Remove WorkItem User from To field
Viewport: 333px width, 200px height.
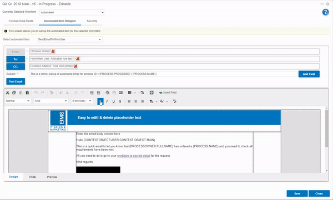pyautogui.click(x=78, y=59)
